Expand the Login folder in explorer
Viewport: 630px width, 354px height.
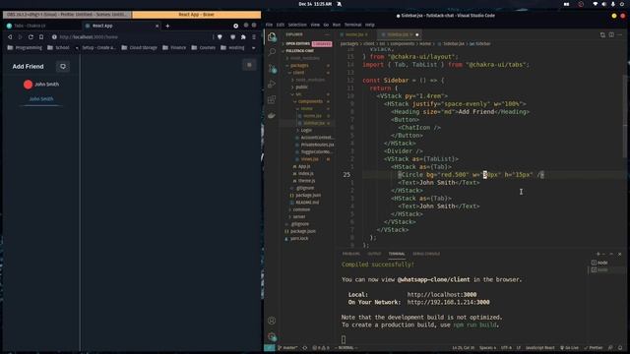tap(306, 131)
